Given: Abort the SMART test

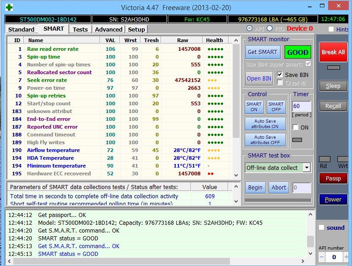Looking at the screenshot, I should coord(279,187).
